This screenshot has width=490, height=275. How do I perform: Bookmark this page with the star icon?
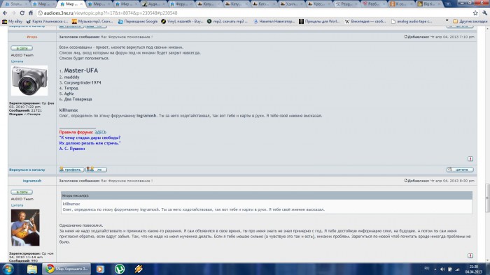[x=475, y=13]
